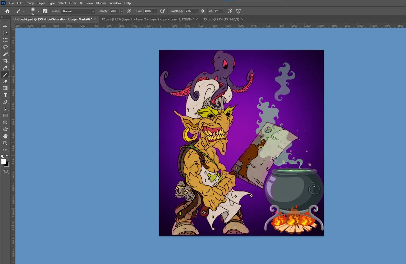Reset default foreground and background colors
406x264 pixels.
(x=3, y=156)
